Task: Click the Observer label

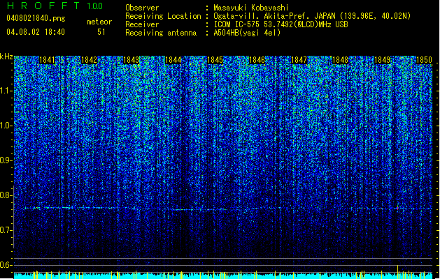Action: (142, 8)
